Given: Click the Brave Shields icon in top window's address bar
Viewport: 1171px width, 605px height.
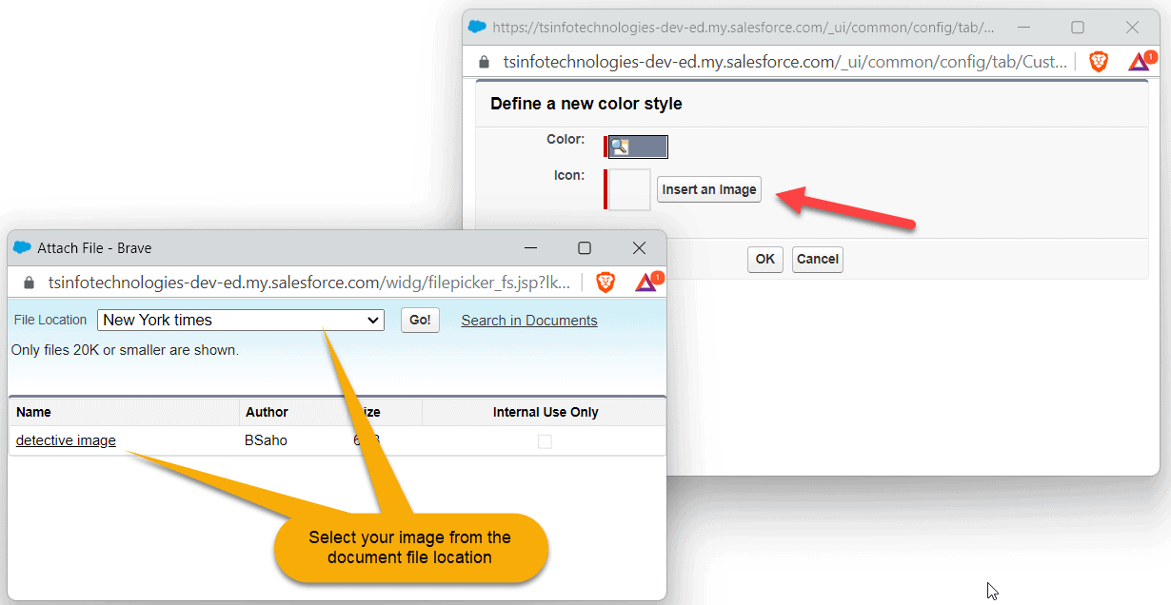Looking at the screenshot, I should tap(1099, 61).
